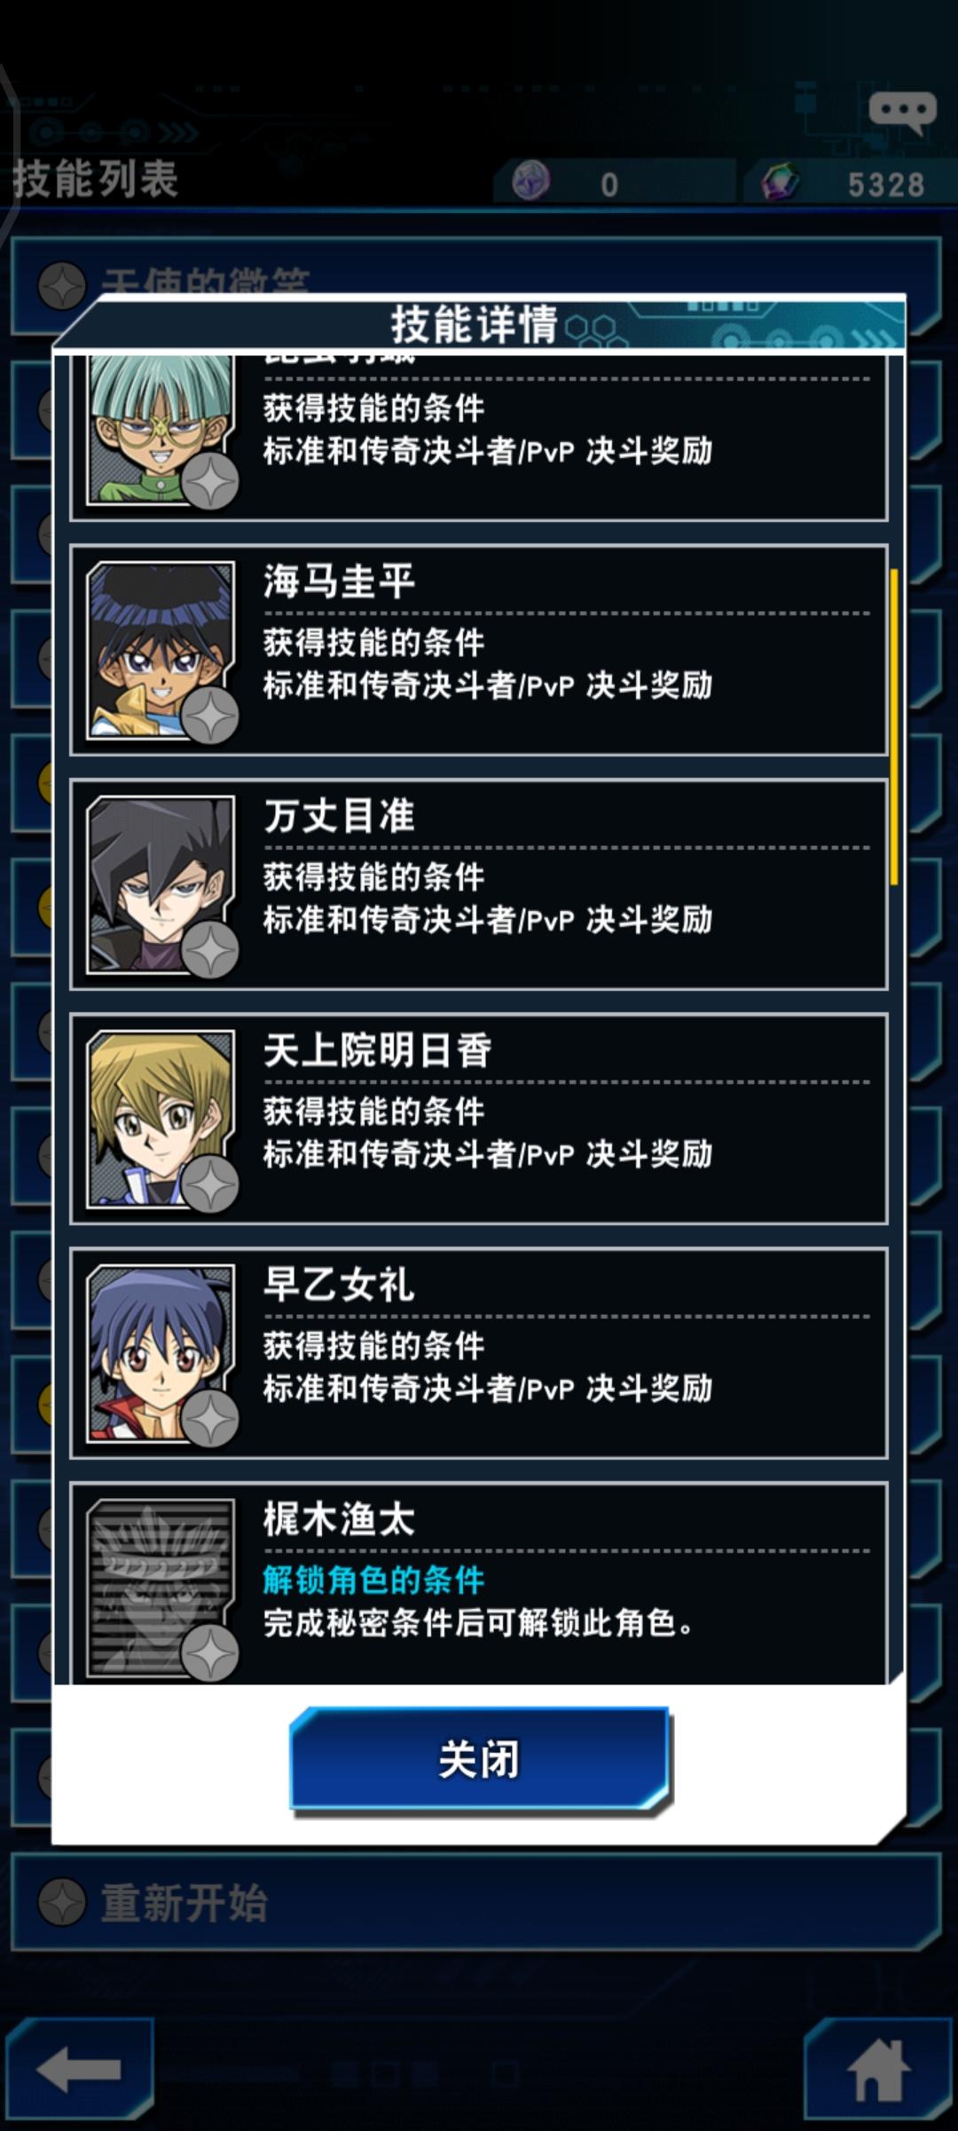Tap the chat speech bubble icon
This screenshot has width=958, height=2131.
(x=902, y=112)
